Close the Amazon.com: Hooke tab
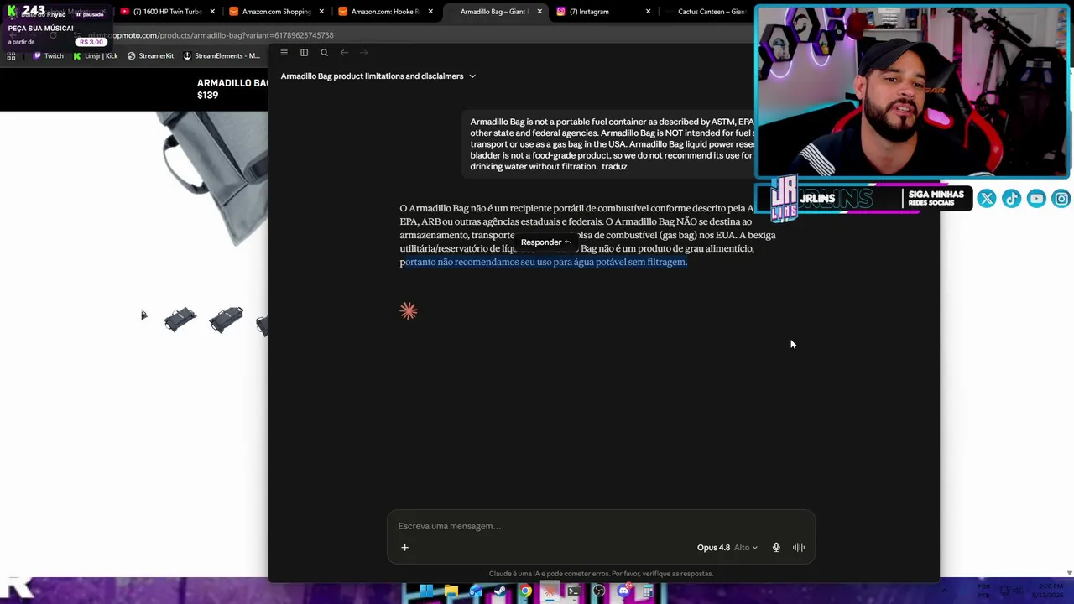1074x604 pixels. pyautogui.click(x=430, y=12)
